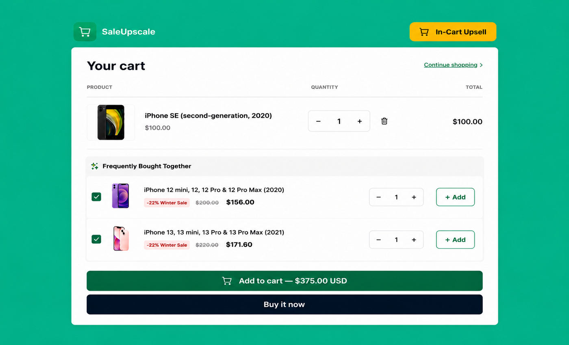
Task: Click Add to cart — $375.00 USD
Action: 284,281
